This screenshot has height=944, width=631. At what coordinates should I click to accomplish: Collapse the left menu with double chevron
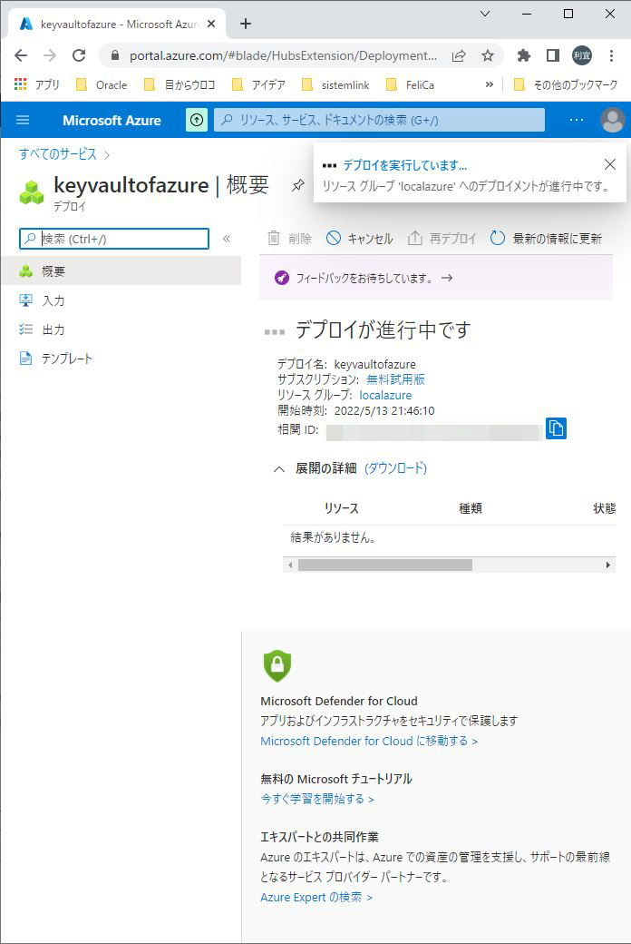(x=227, y=239)
